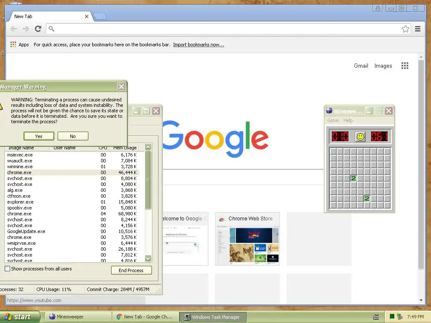Close the Minesweeper window

pyautogui.click(x=388, y=111)
